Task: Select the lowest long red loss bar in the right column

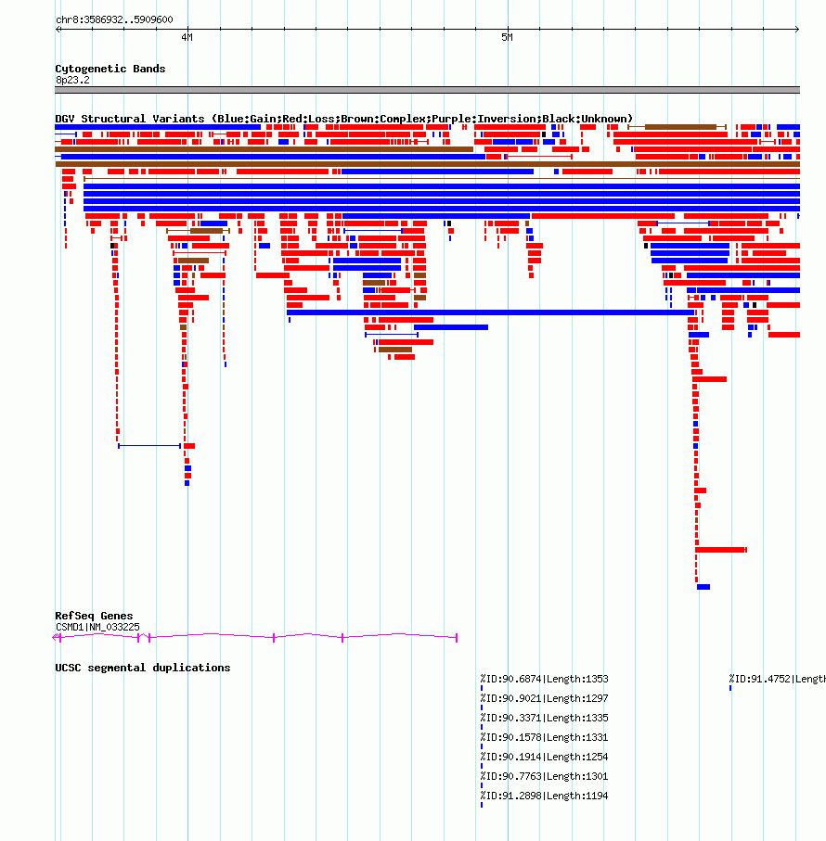Action: [721, 550]
